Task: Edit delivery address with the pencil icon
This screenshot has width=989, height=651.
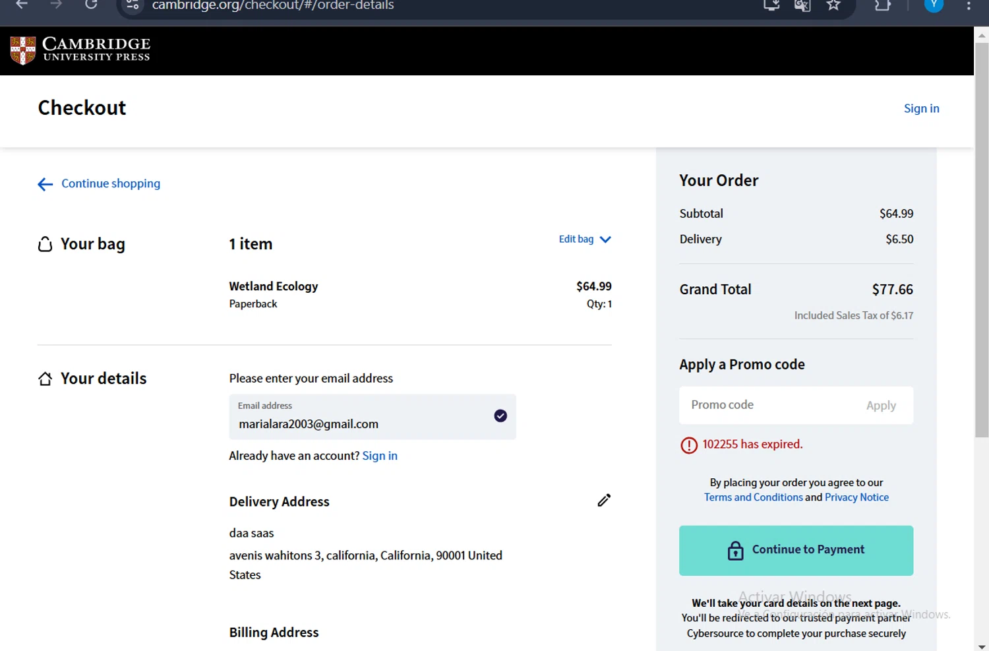Action: tap(604, 500)
